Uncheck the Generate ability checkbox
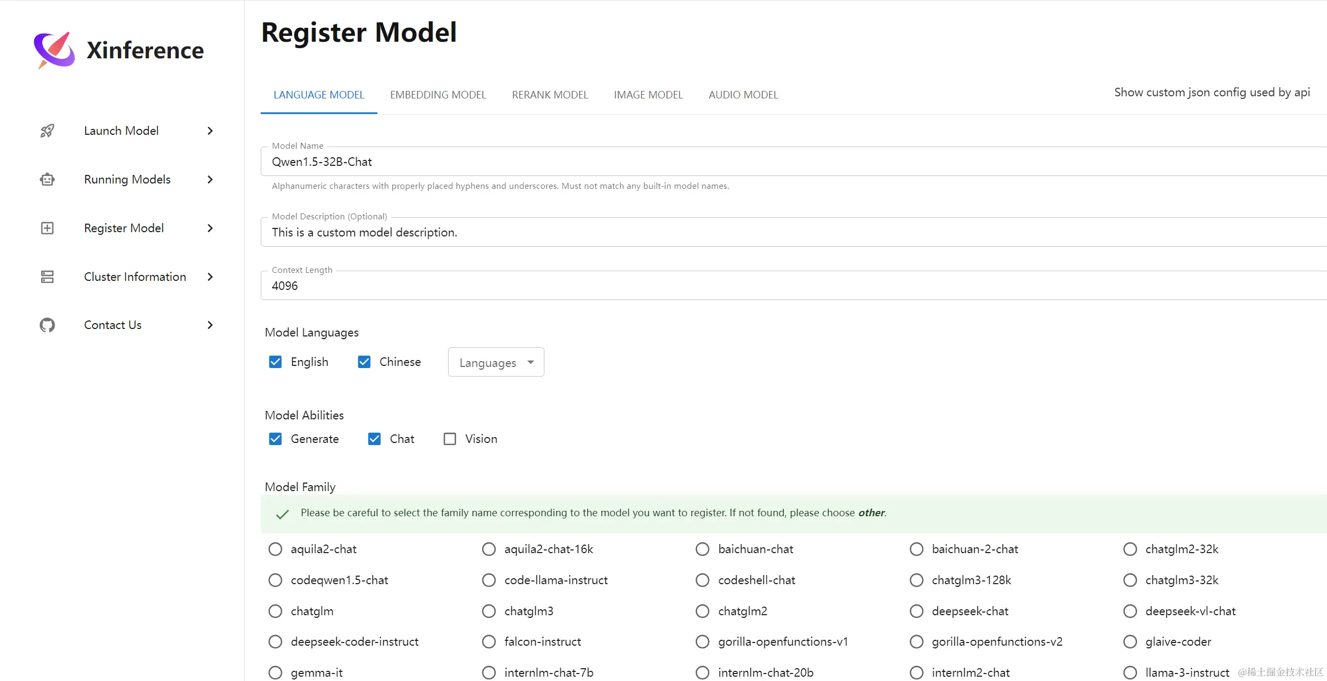Screen dimensions: 1327x681 tap(275, 439)
